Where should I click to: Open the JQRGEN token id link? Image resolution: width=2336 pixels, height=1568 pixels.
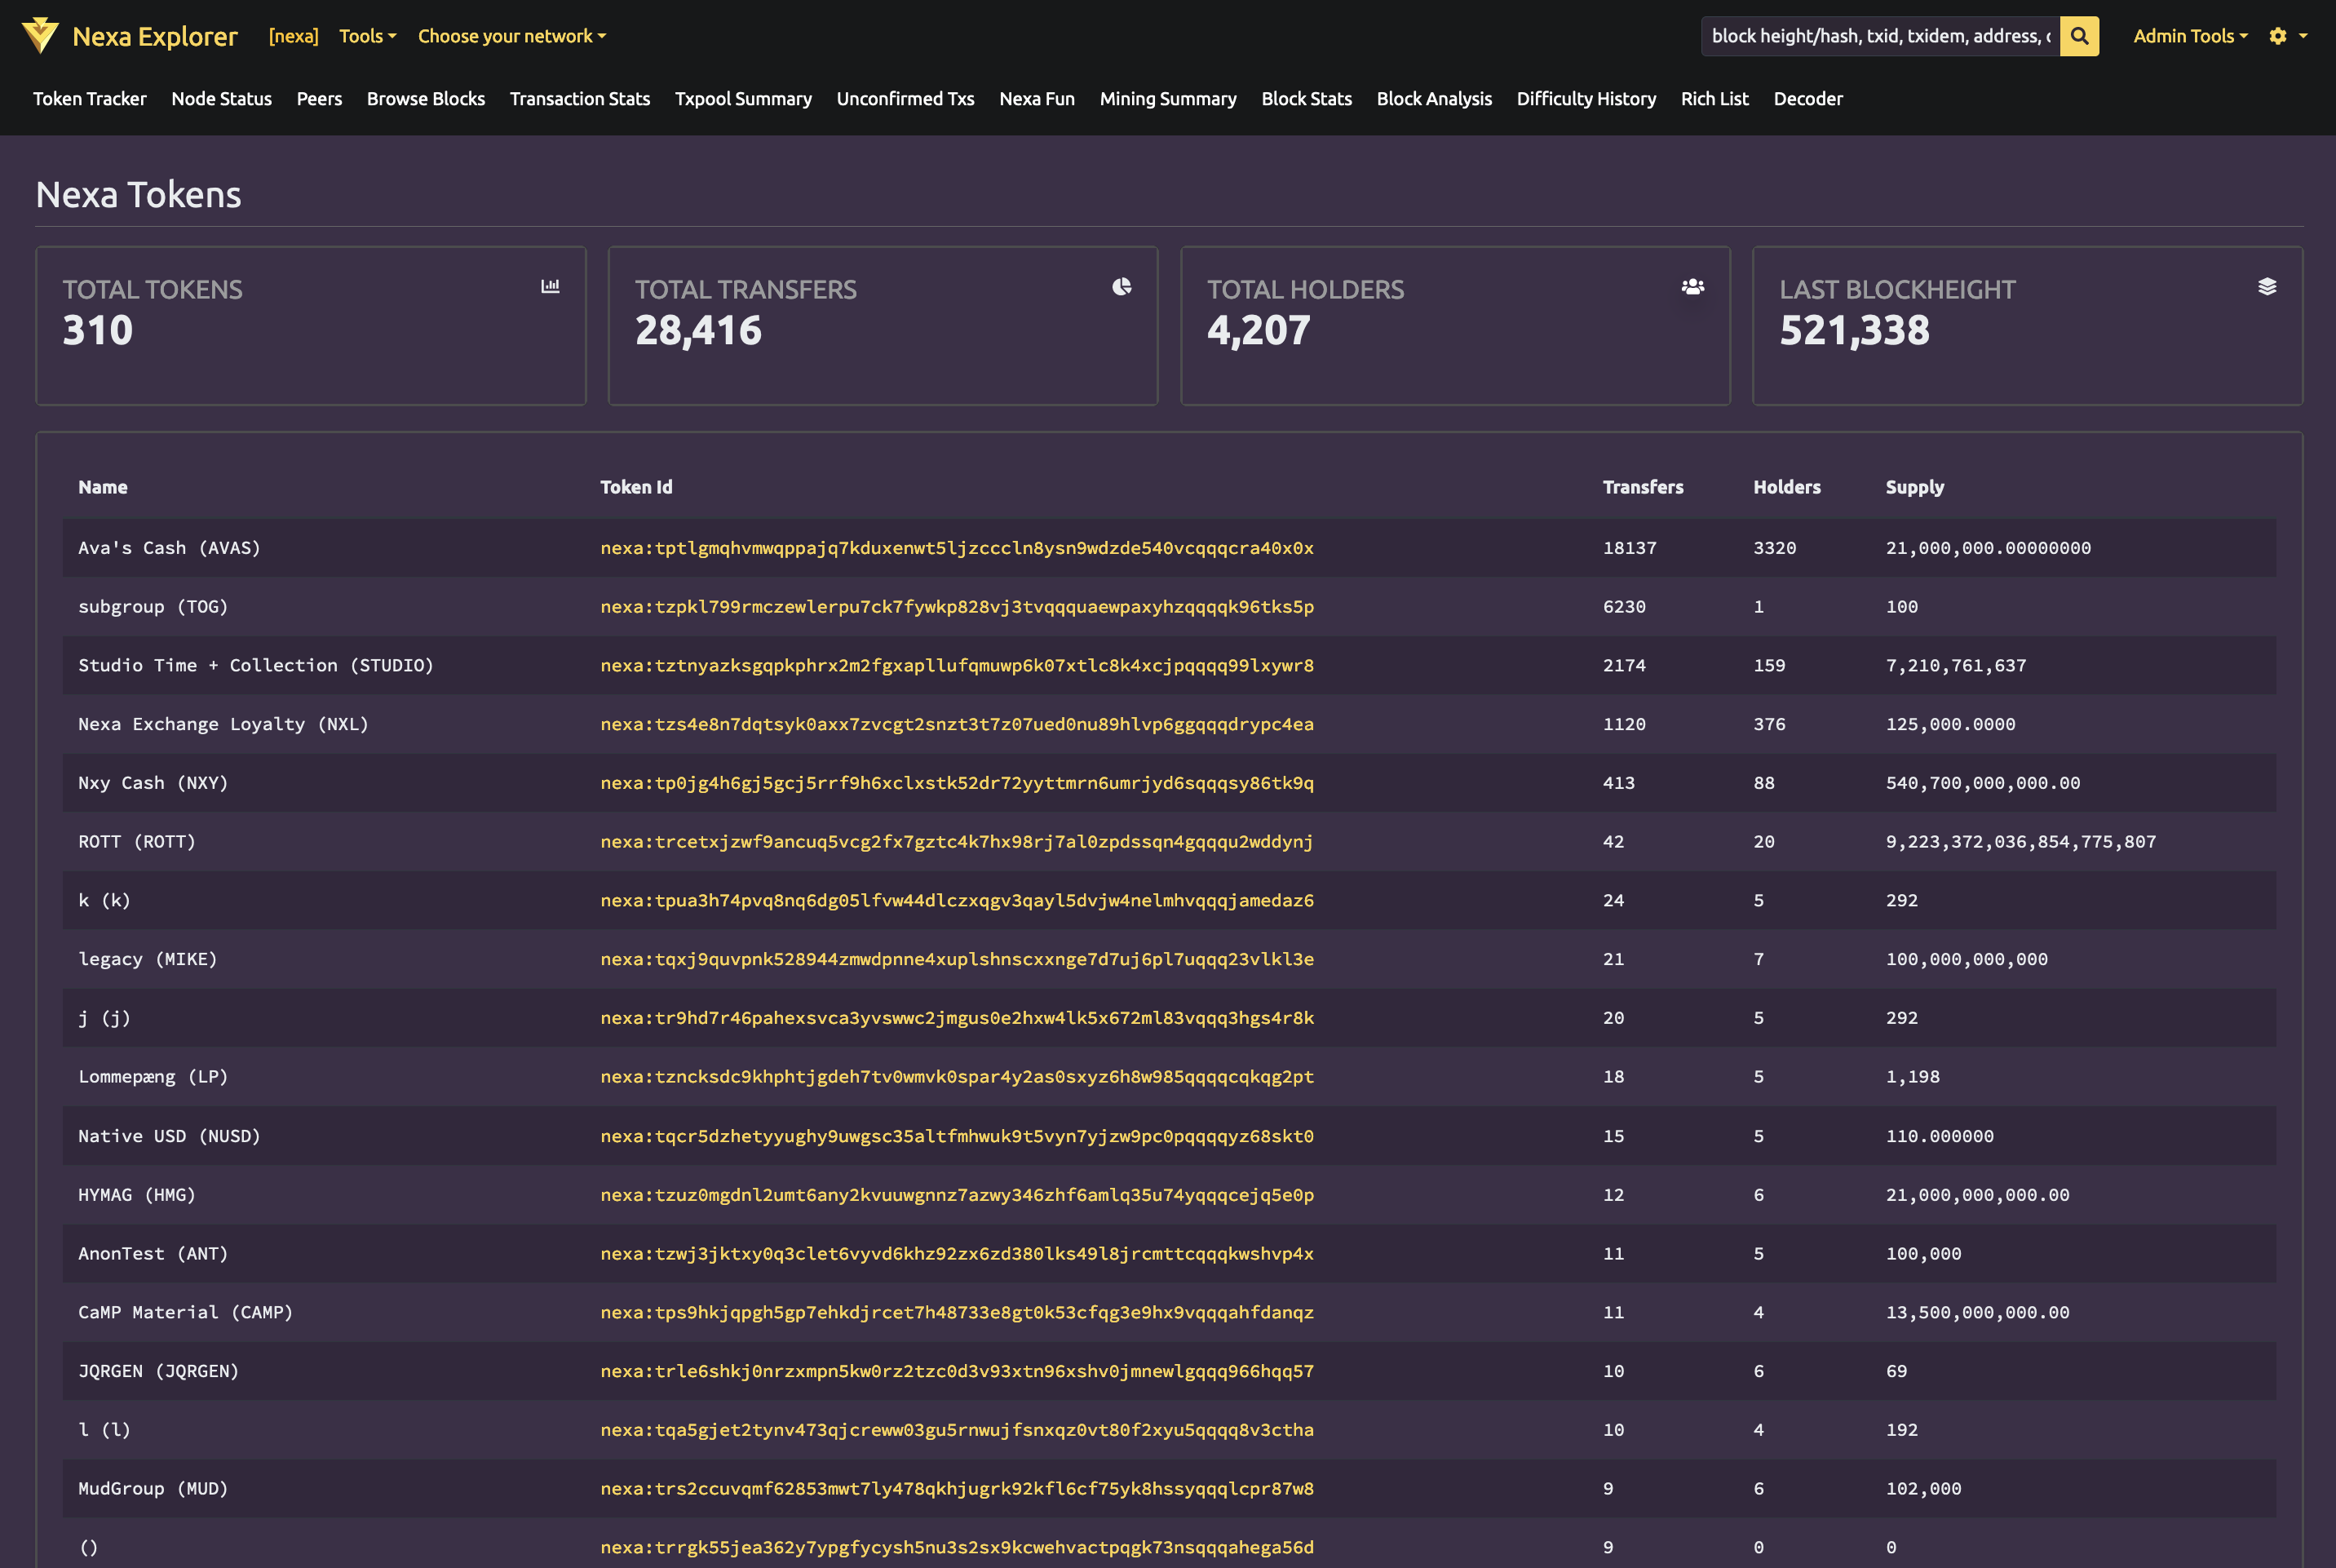[957, 1371]
